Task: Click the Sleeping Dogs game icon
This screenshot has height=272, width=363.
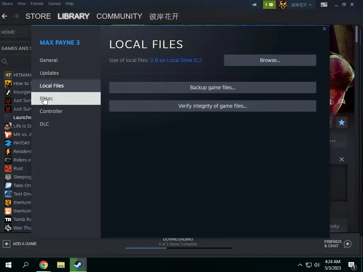Action: (8, 177)
